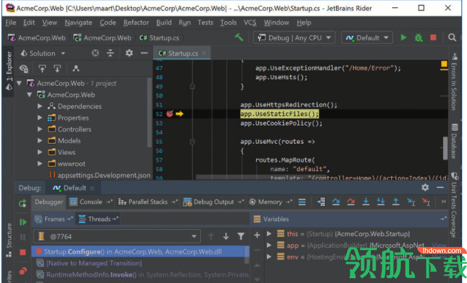Expand the Dependencies node

tap(40, 106)
